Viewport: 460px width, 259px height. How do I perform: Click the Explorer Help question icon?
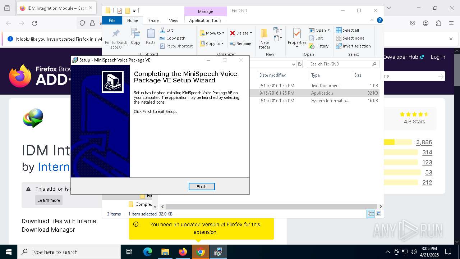pyautogui.click(x=379, y=21)
